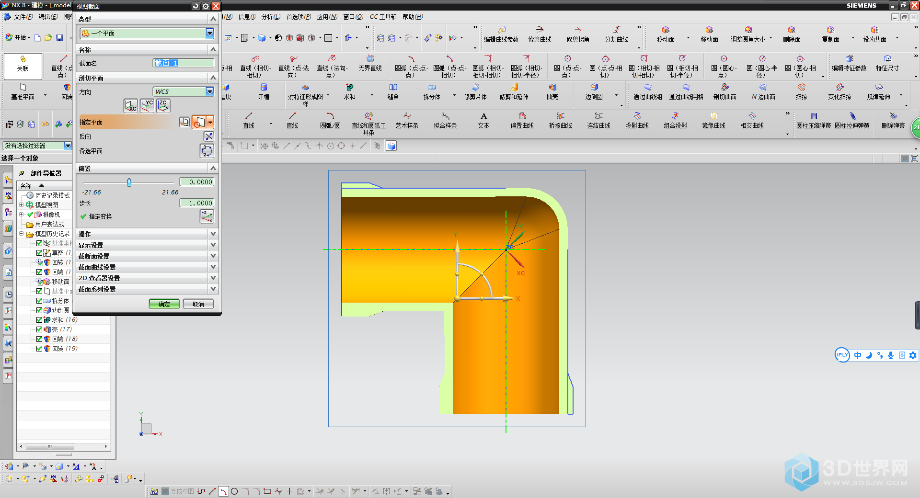Toggle checkbox for 基准坐标 feature
The height and width of the screenshot is (498, 920).
pyautogui.click(x=39, y=243)
